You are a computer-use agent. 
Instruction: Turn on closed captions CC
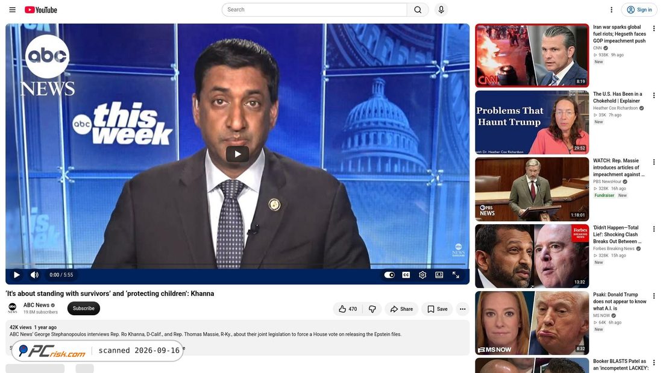point(406,275)
